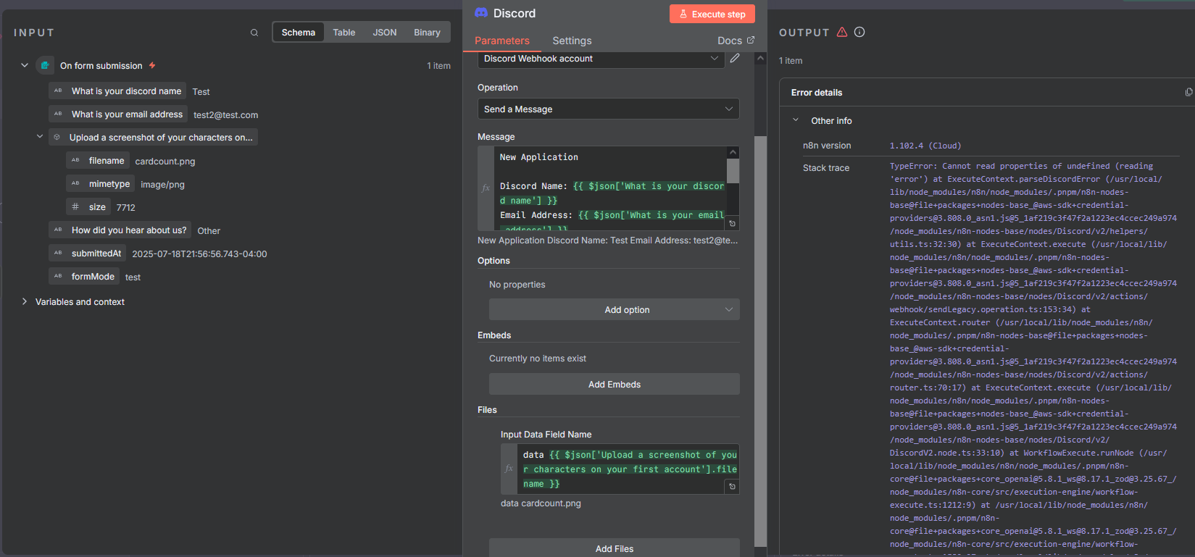Collapse the On form submission node
1195x557 pixels.
click(x=25, y=65)
